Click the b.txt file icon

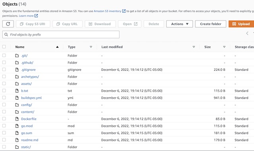coord(17,91)
